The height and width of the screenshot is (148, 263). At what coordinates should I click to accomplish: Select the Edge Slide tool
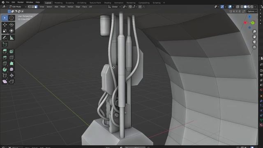click(x=5, y=76)
